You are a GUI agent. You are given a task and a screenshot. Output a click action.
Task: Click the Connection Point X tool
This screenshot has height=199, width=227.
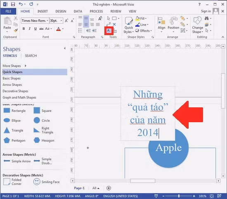tap(114, 24)
